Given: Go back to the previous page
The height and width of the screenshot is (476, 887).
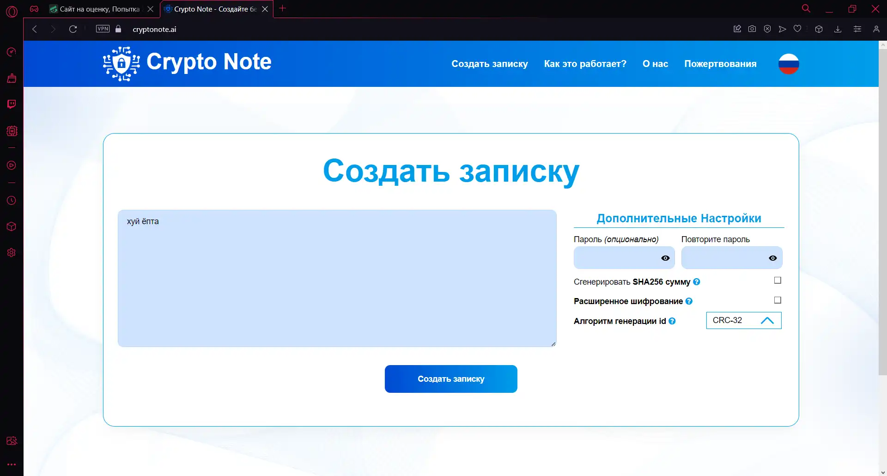Looking at the screenshot, I should point(35,29).
